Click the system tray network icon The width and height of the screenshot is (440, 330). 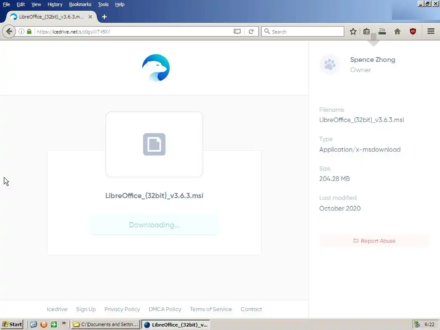click(x=417, y=324)
